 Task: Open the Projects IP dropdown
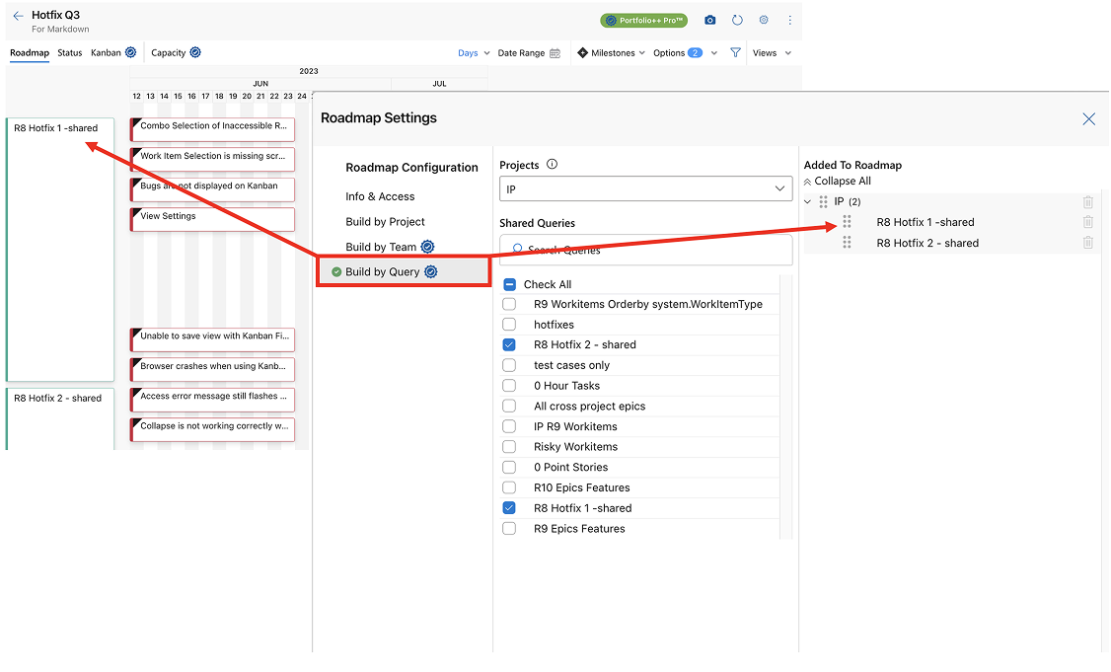click(x=645, y=188)
